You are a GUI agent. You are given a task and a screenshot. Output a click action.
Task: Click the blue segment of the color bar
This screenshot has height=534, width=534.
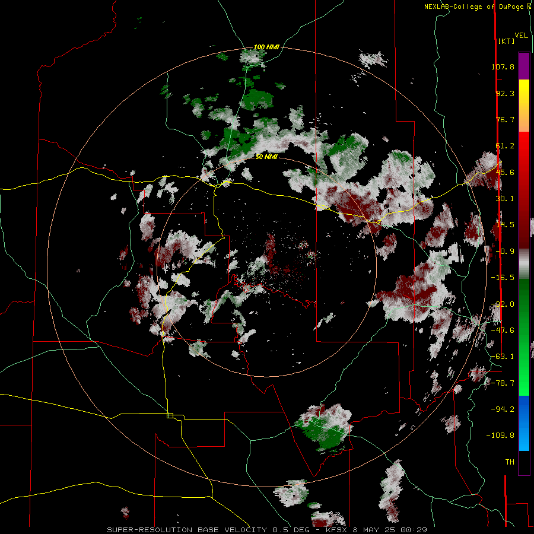524,423
